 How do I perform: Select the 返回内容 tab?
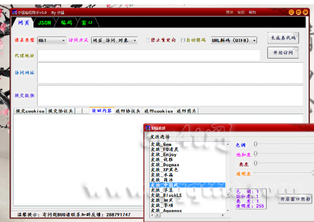pos(102,111)
